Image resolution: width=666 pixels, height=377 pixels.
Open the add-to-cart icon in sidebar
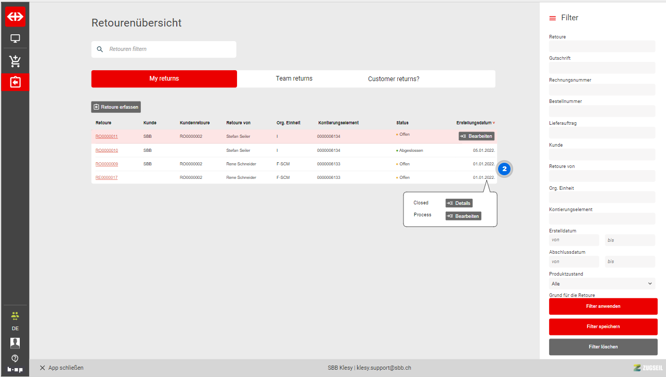[15, 61]
